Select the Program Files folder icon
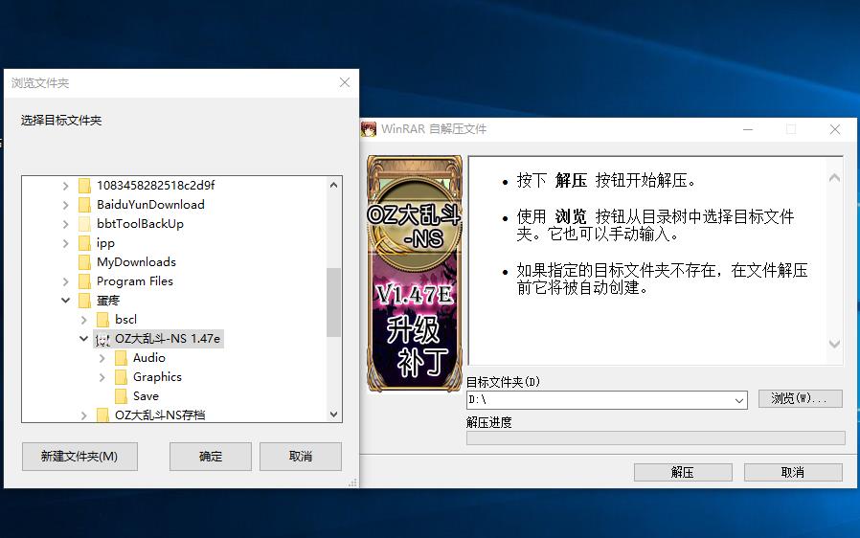The height and width of the screenshot is (538, 860). click(84, 281)
